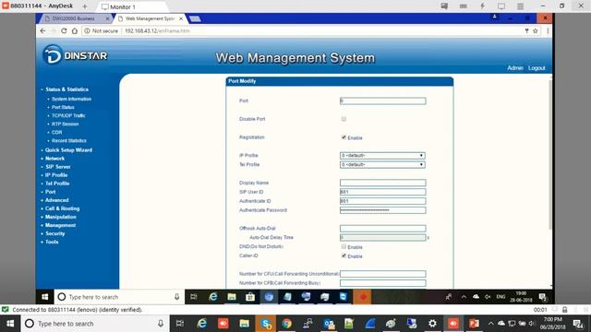The image size is (591, 332).
Task: Open remote Windows Start menu
Action: (45, 297)
